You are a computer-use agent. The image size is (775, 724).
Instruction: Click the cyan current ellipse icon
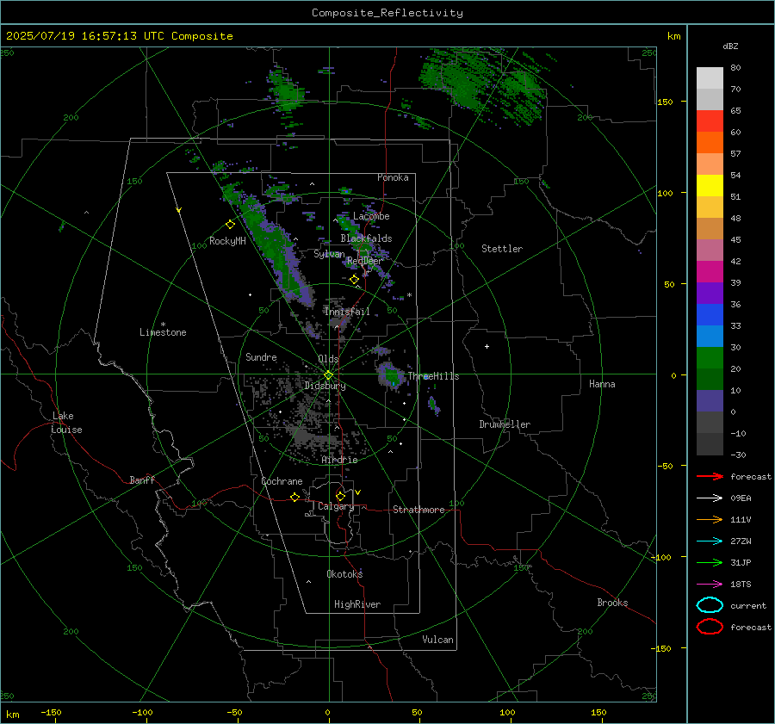click(x=710, y=605)
